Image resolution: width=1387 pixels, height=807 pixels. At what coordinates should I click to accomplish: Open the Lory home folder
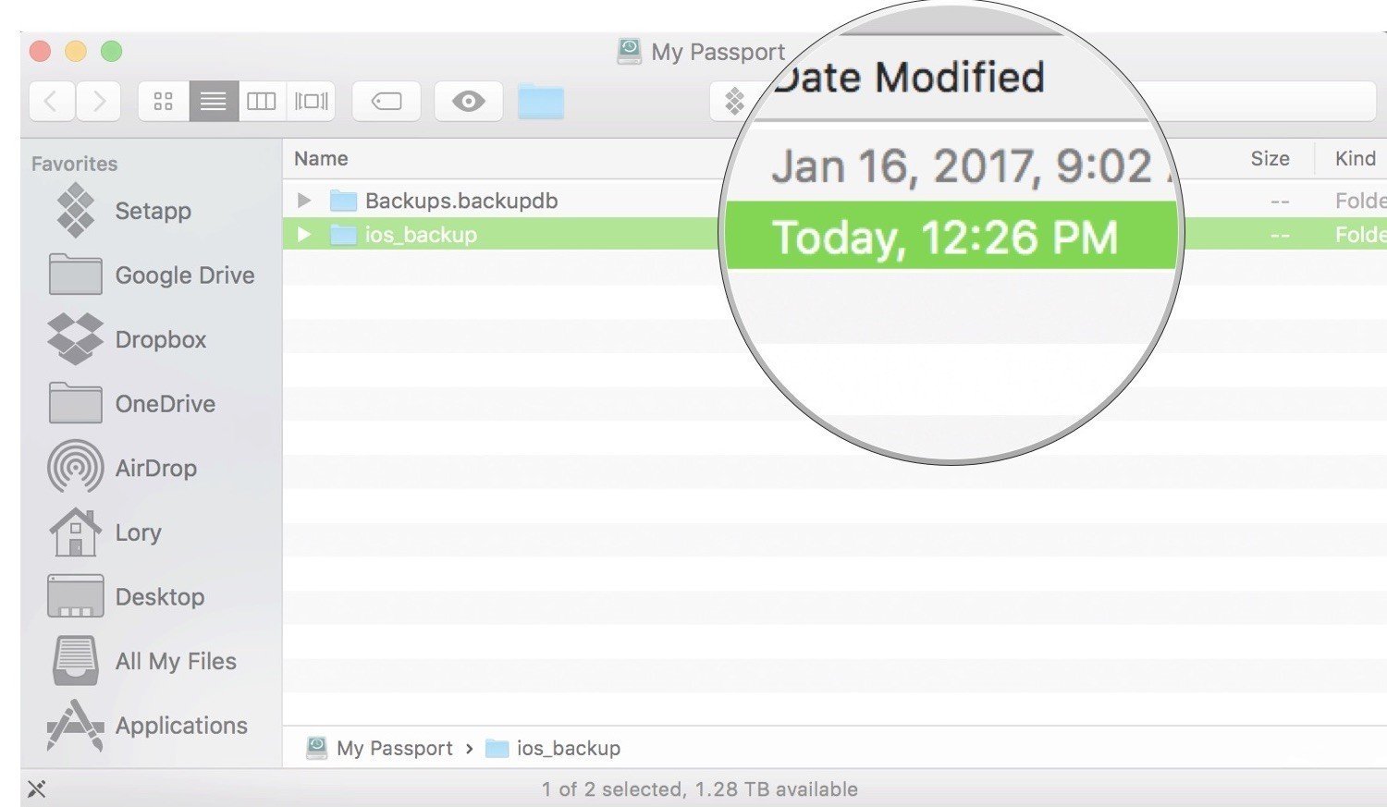[x=105, y=532]
